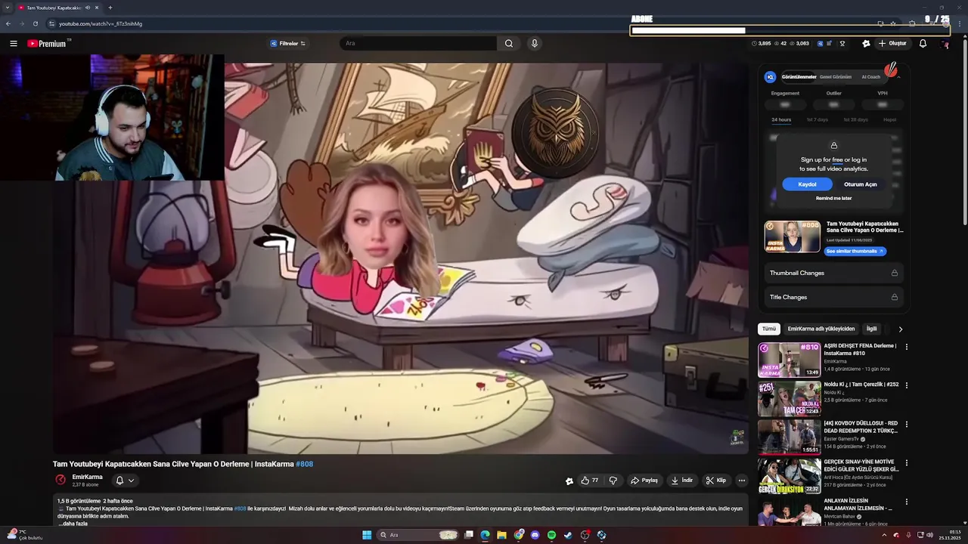Open the account avatar menu
Screen dimensions: 968x544
coord(945,44)
